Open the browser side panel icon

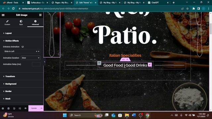tap(198, 9)
